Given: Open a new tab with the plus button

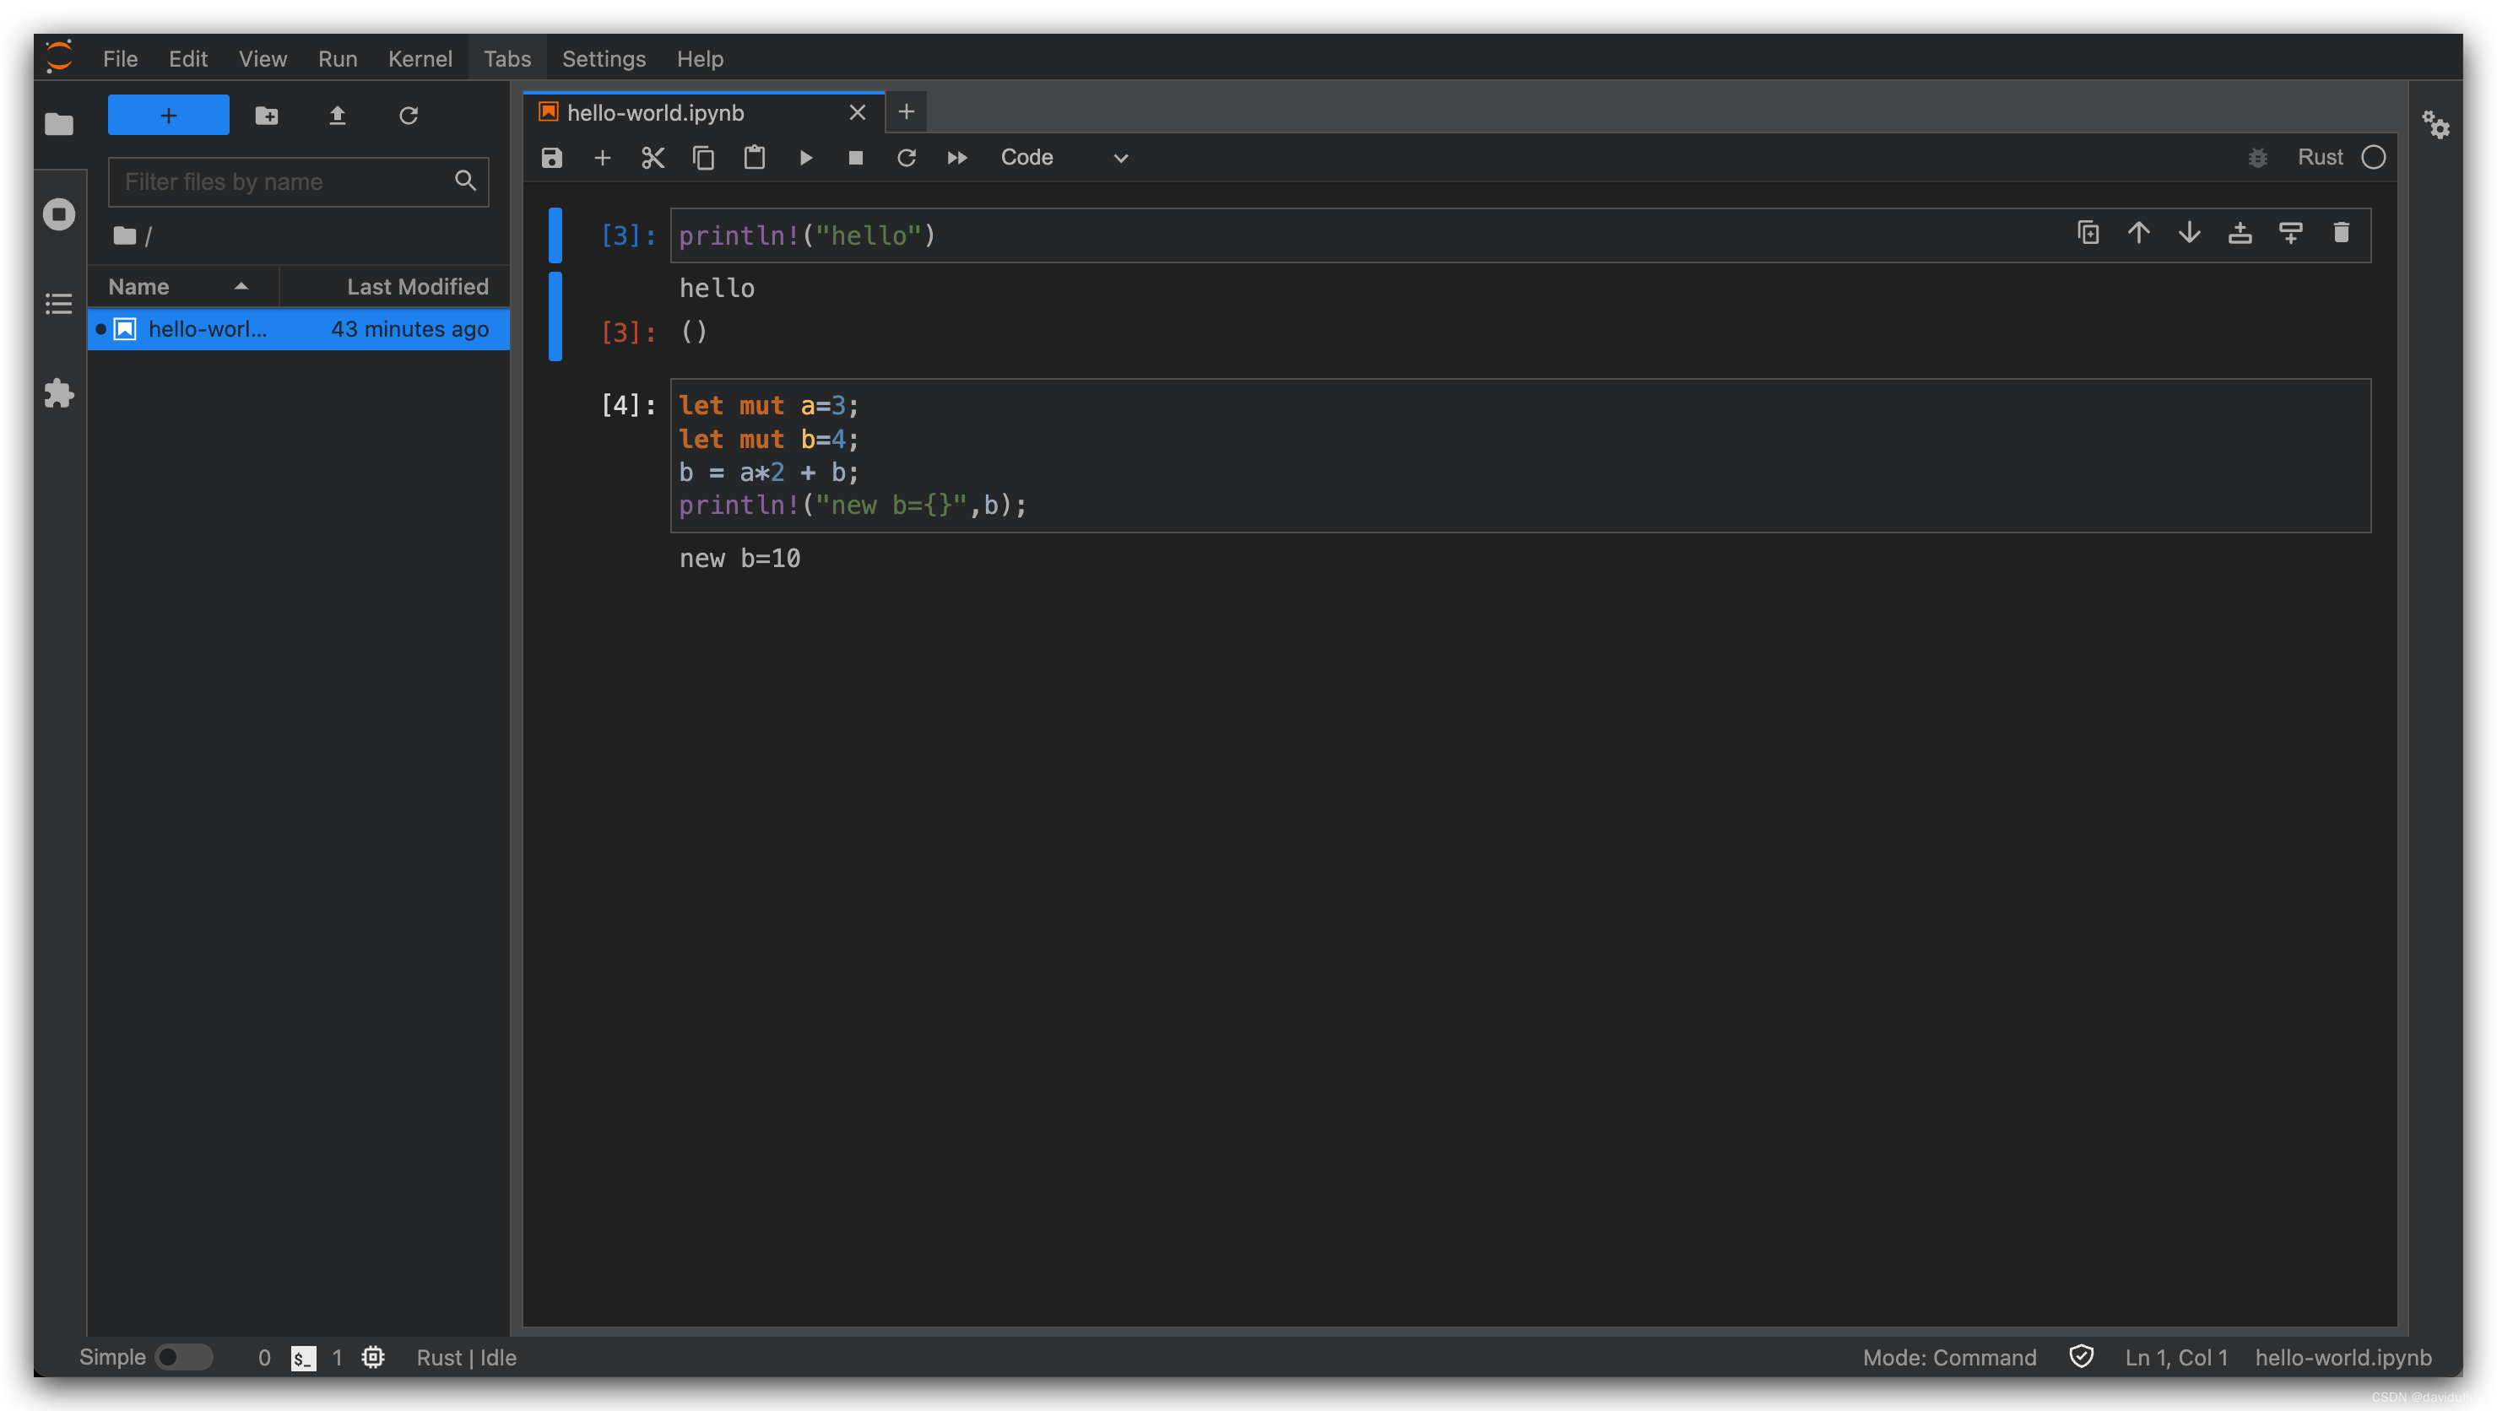Looking at the screenshot, I should 906,111.
